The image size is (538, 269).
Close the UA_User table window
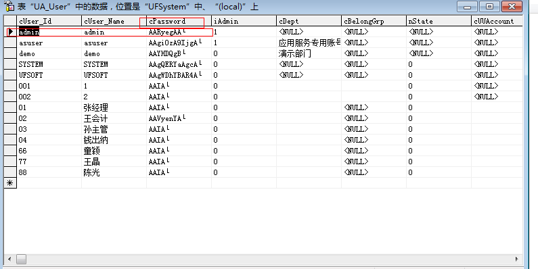512,6
